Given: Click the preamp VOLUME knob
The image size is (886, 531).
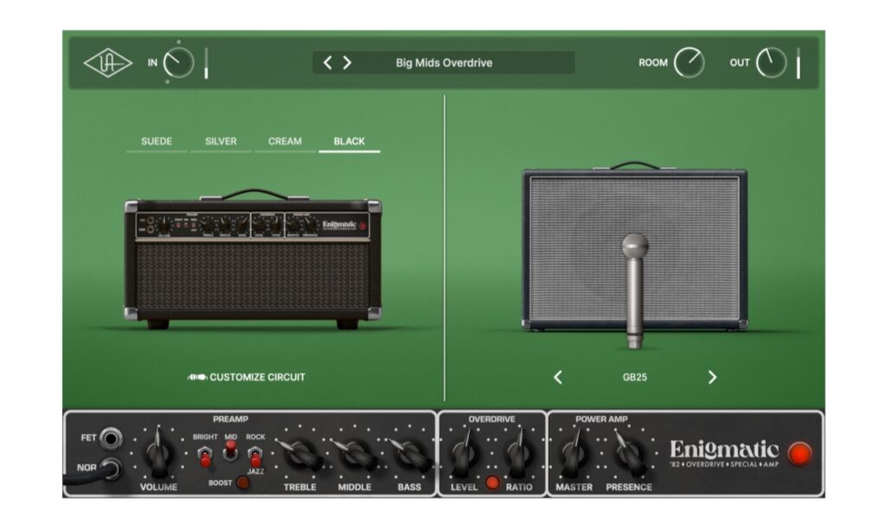Looking at the screenshot, I should tap(159, 453).
